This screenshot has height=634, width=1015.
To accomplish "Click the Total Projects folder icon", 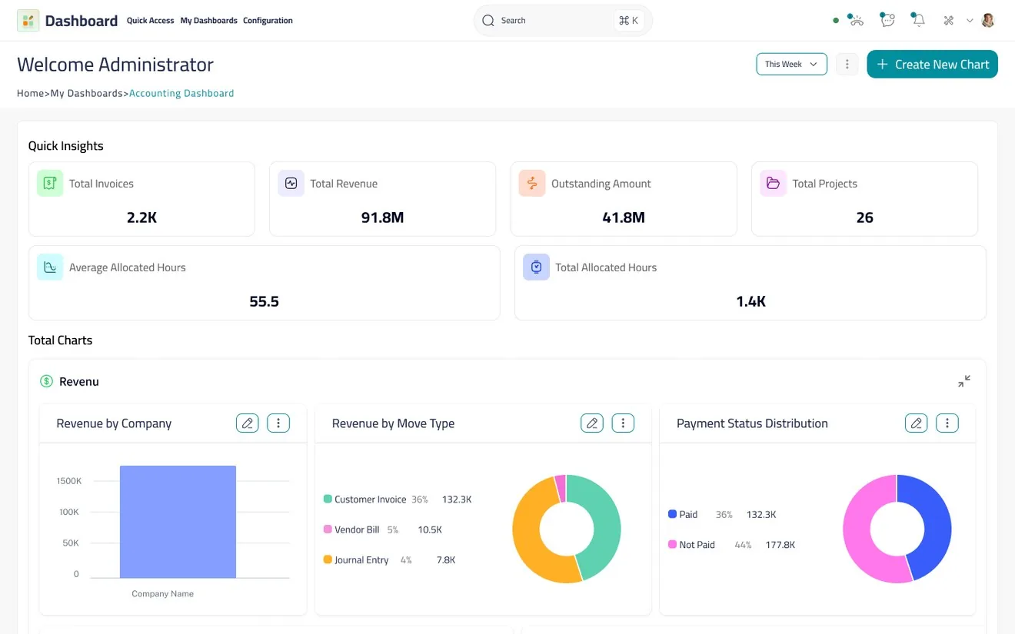I will tap(773, 183).
